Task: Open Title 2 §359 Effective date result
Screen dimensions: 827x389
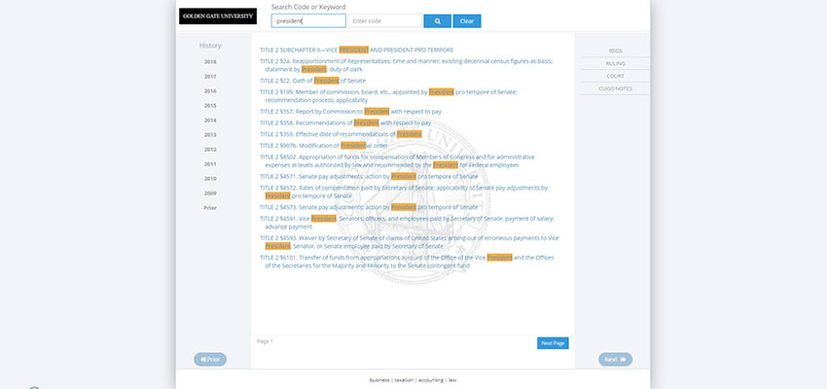Action: (x=341, y=134)
